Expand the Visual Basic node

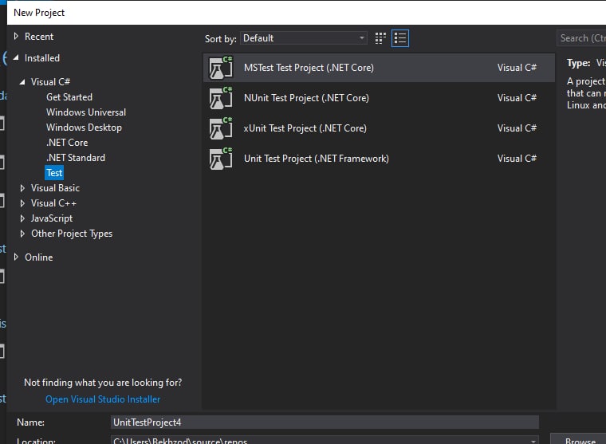click(x=22, y=188)
